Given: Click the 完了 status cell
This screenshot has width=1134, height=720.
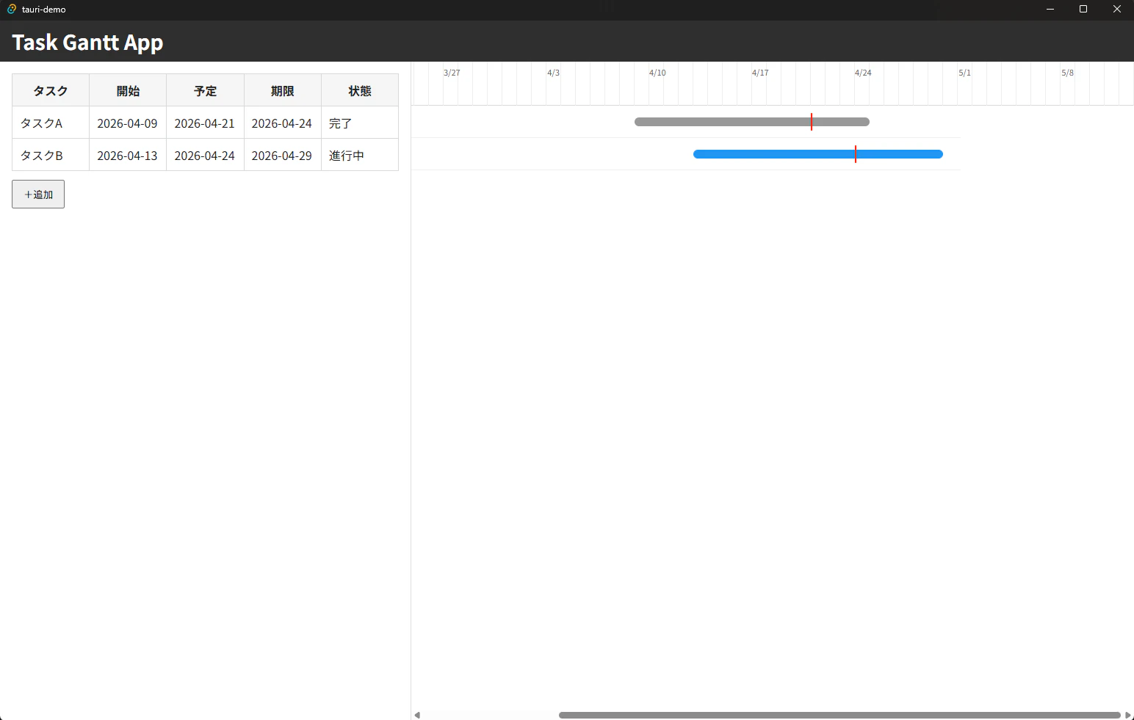Looking at the screenshot, I should coord(360,123).
